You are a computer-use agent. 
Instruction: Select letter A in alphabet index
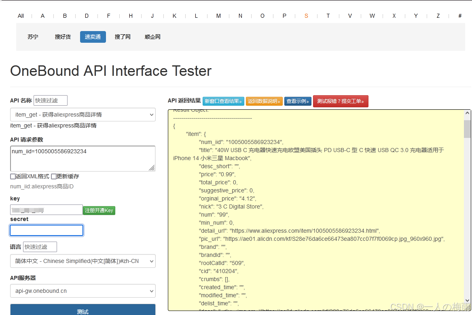click(x=43, y=16)
